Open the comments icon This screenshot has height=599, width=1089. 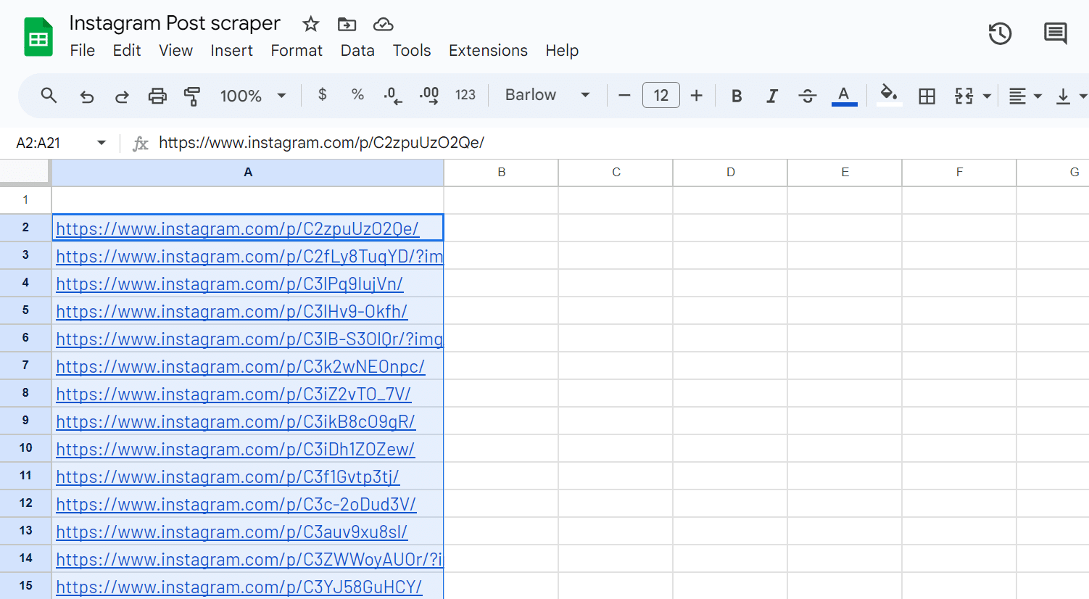pyautogui.click(x=1055, y=33)
